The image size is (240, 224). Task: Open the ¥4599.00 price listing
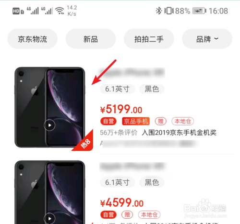click(122, 203)
